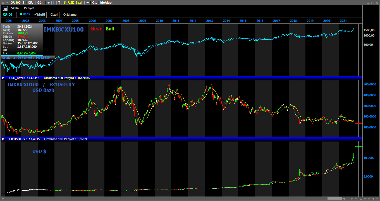The width and height of the screenshot is (380, 201).
Task: Click the Lot value 3.357.225.000
Action: (x=27, y=47)
